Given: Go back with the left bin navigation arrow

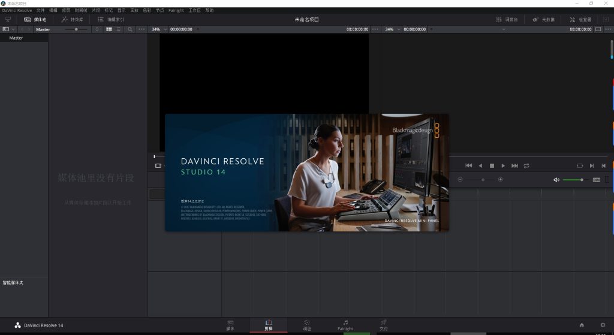Looking at the screenshot, I should pyautogui.click(x=22, y=29).
